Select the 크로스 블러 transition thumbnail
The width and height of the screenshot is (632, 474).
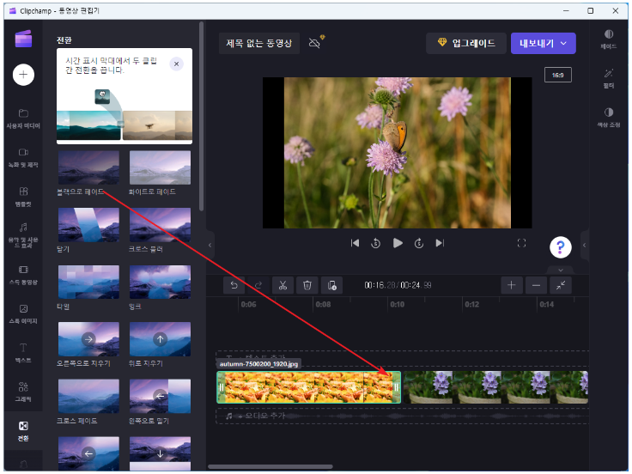[160, 225]
